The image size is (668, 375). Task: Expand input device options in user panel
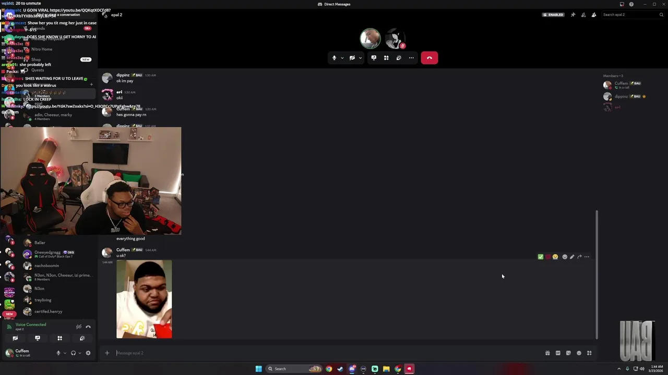[65, 353]
